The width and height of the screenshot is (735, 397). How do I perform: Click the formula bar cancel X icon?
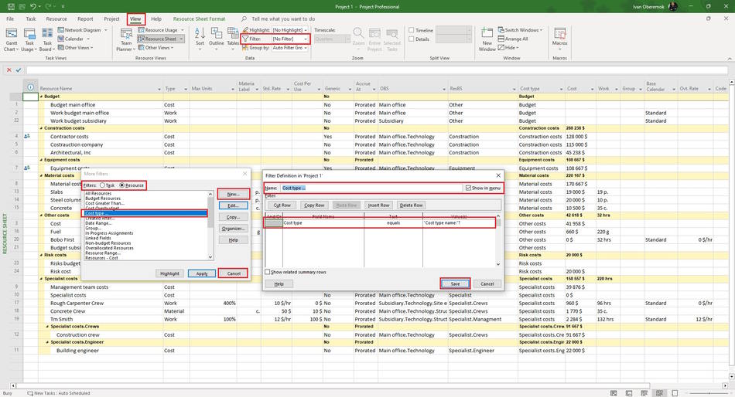9,70
